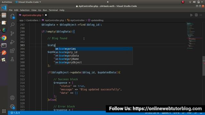Open Files manager from the Ubuntu dock
Screen dimensions: 205x115
pyautogui.click(x=4, y=15)
